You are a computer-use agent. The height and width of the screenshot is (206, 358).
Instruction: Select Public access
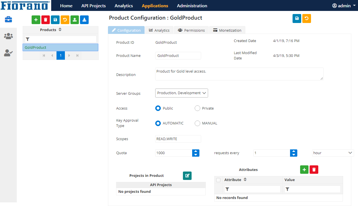[158, 108]
